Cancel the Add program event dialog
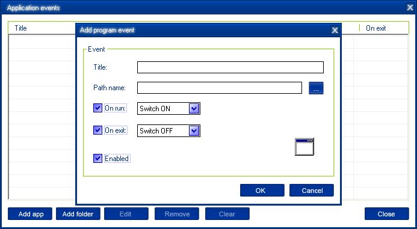This screenshot has width=417, height=229. point(312,190)
